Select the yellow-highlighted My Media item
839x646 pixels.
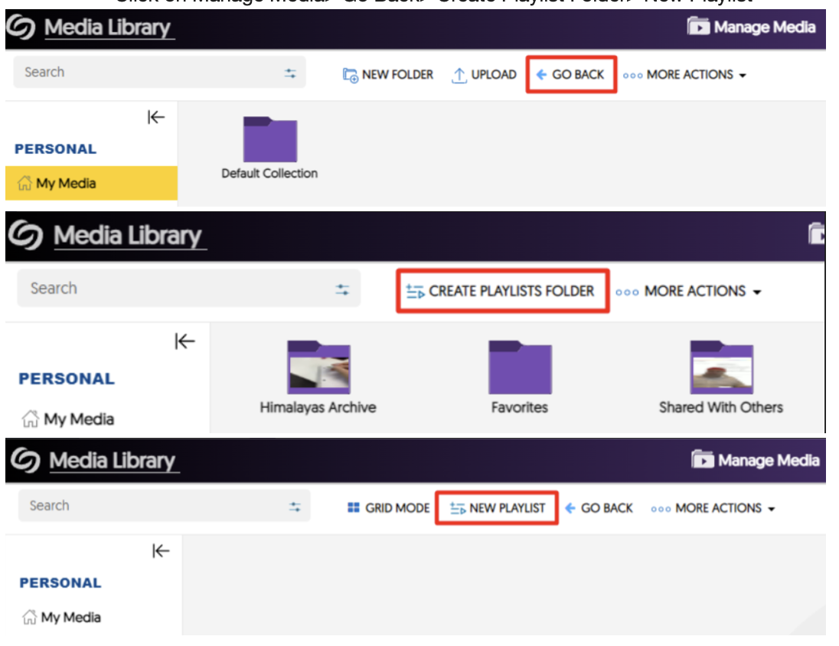(x=66, y=184)
